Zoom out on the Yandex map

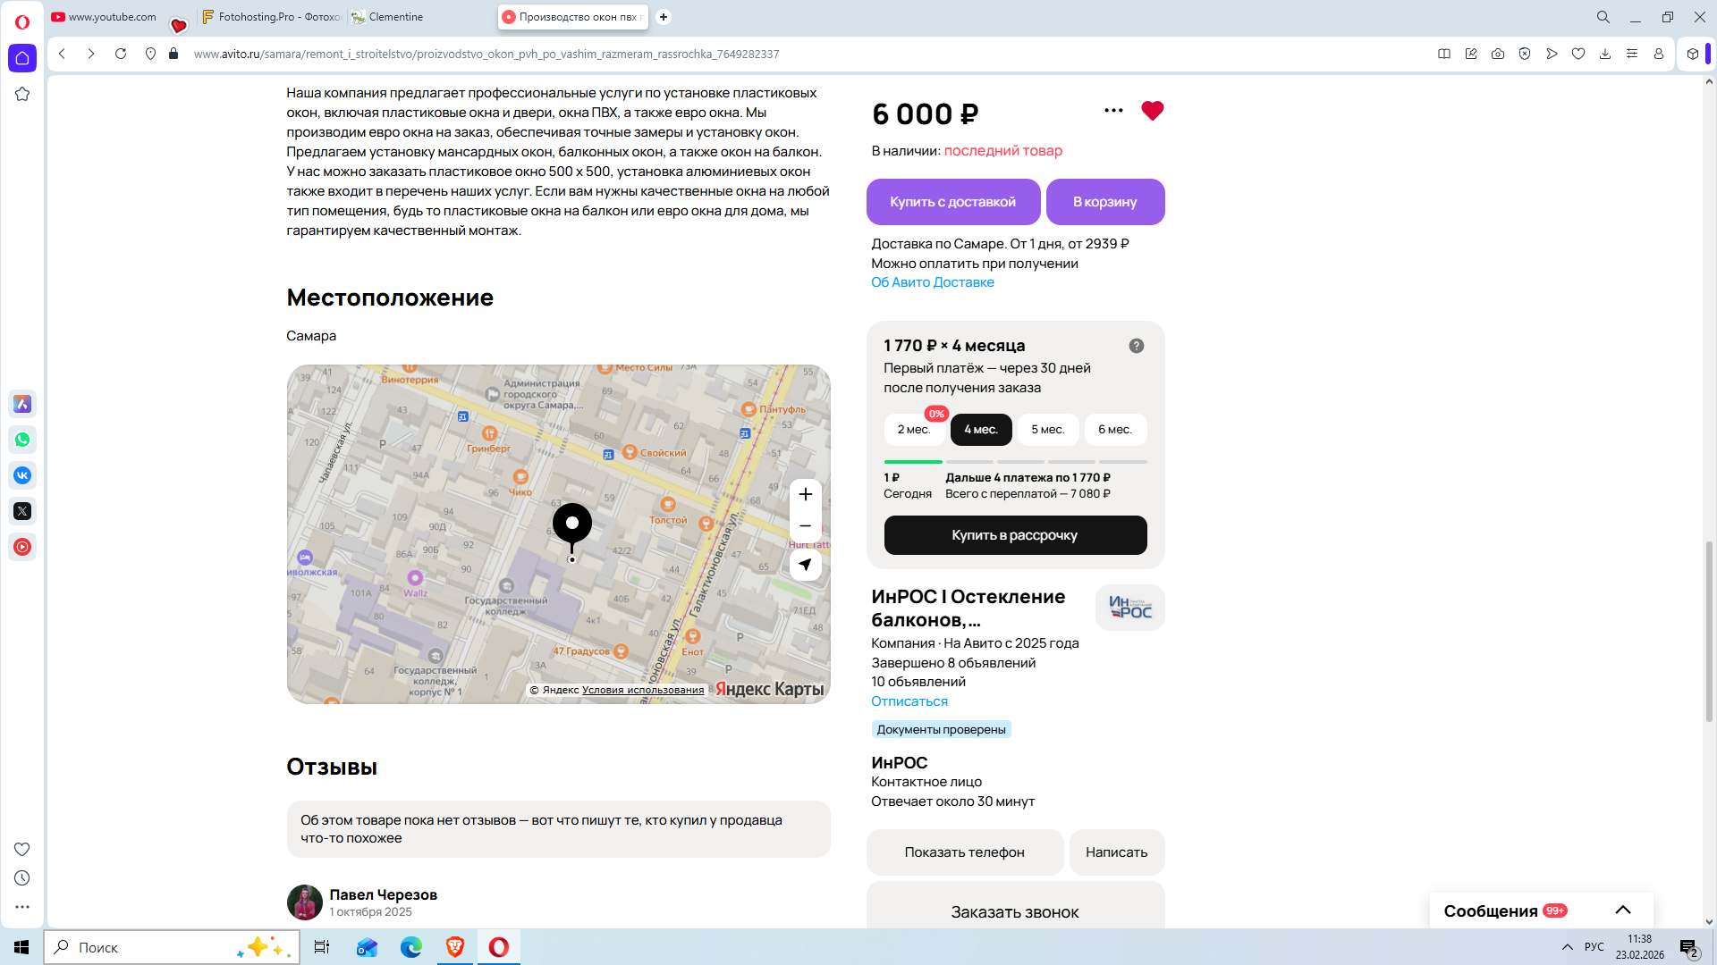point(805,526)
